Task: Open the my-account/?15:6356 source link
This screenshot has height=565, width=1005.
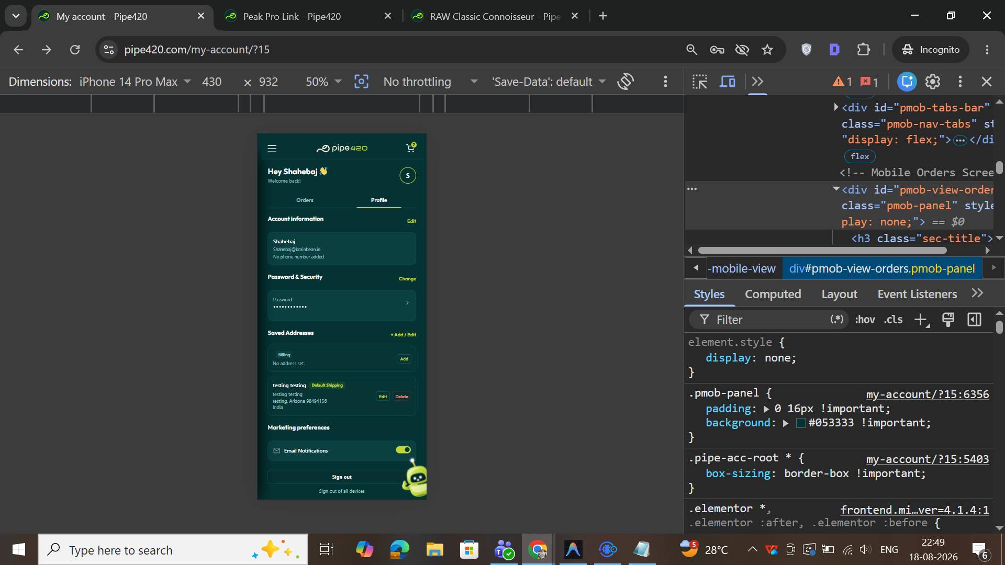Action: click(x=928, y=394)
